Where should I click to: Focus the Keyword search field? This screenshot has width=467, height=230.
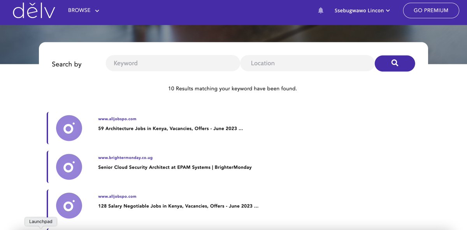(x=173, y=63)
